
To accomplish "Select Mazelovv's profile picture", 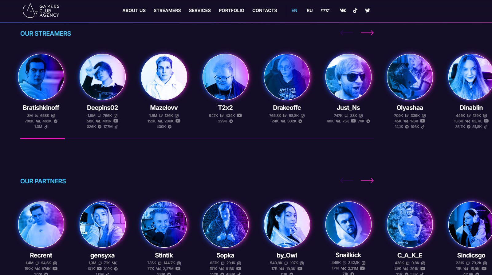I will pos(164,77).
